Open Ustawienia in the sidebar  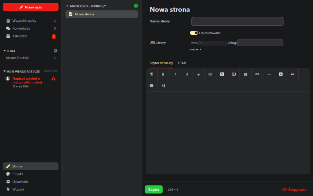pos(20,182)
